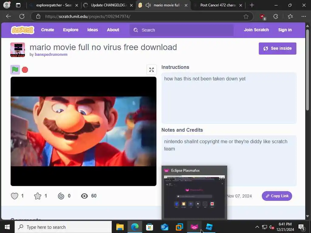Open the Ideas menu item
Image resolution: width=311 pixels, height=233 pixels.
[x=93, y=30]
